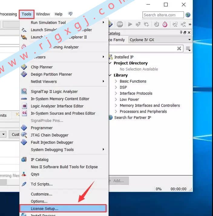Collapse the Library node
Screen dimensions: 213x216
click(x=110, y=75)
